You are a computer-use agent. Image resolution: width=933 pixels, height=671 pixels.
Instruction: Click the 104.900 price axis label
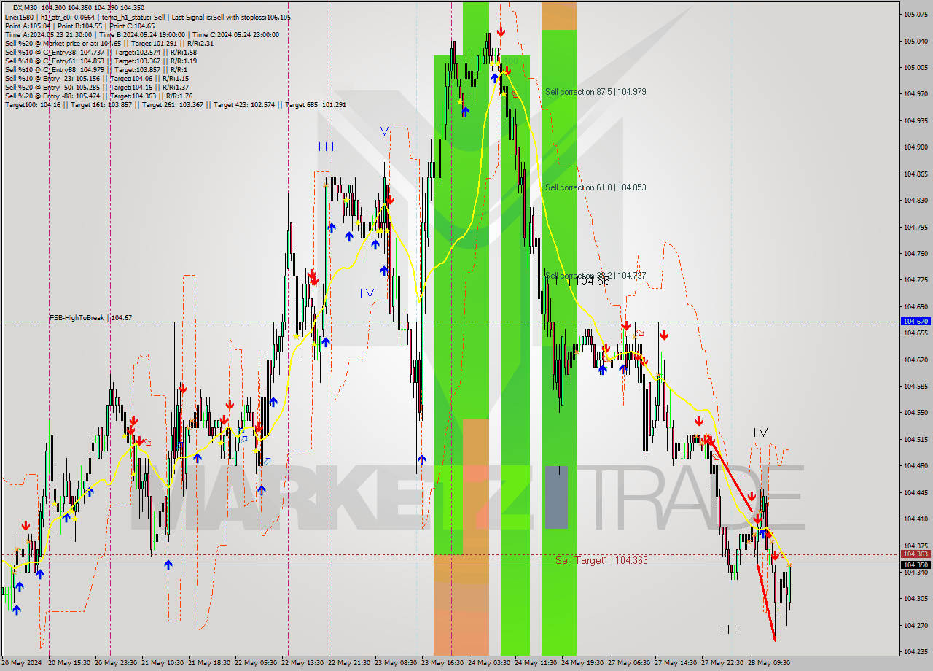tap(916, 147)
